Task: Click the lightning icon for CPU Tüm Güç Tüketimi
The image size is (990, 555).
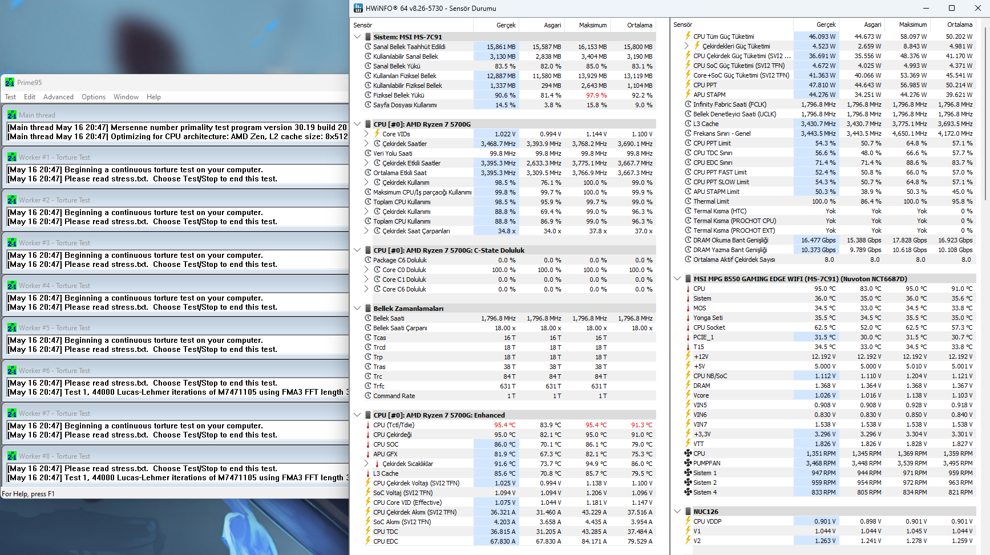Action: (688, 36)
